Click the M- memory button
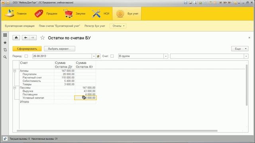The image size is (255, 143). pyautogui.click(x=229, y=3)
